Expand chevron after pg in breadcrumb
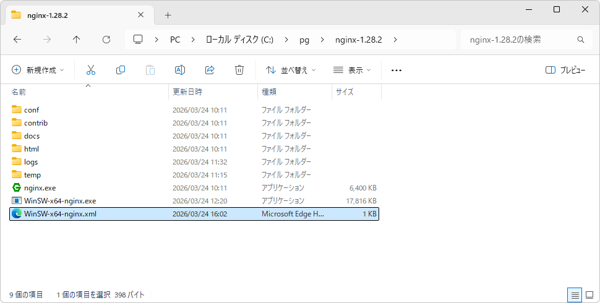Image resolution: width=600 pixels, height=303 pixels. (x=322, y=40)
